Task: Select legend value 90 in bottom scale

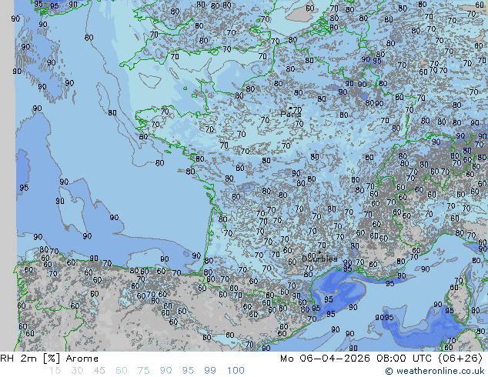Action: [x=165, y=371]
